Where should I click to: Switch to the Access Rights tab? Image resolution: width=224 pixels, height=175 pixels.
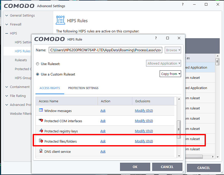pos(50,88)
